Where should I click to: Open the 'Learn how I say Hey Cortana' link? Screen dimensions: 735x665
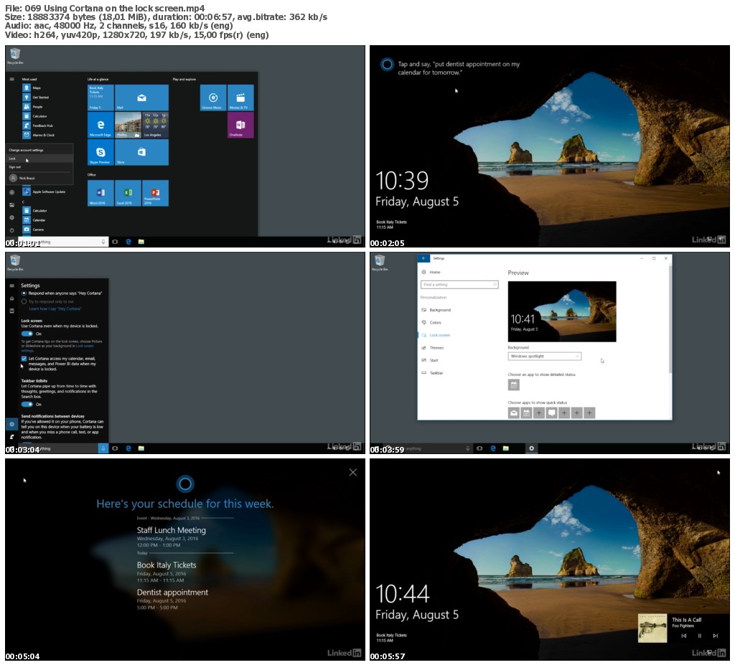[55, 309]
